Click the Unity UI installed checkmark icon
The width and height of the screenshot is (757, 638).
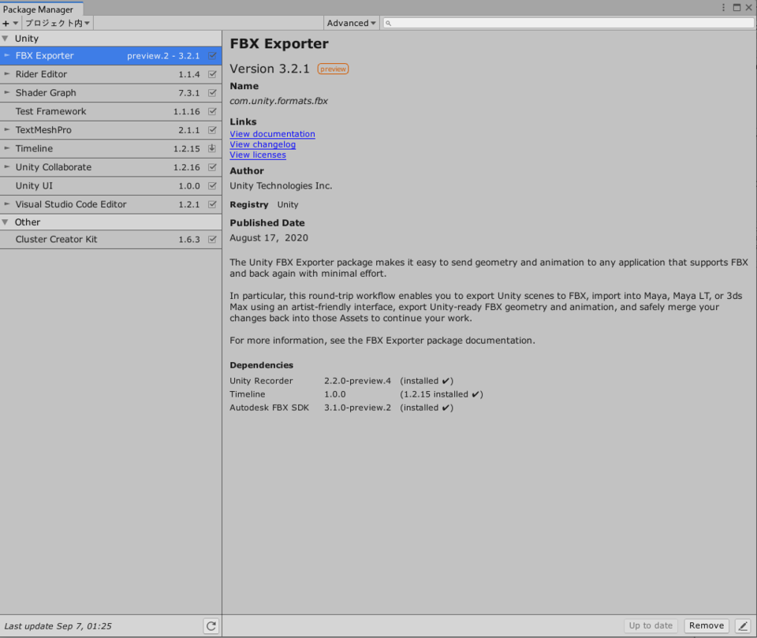point(212,185)
